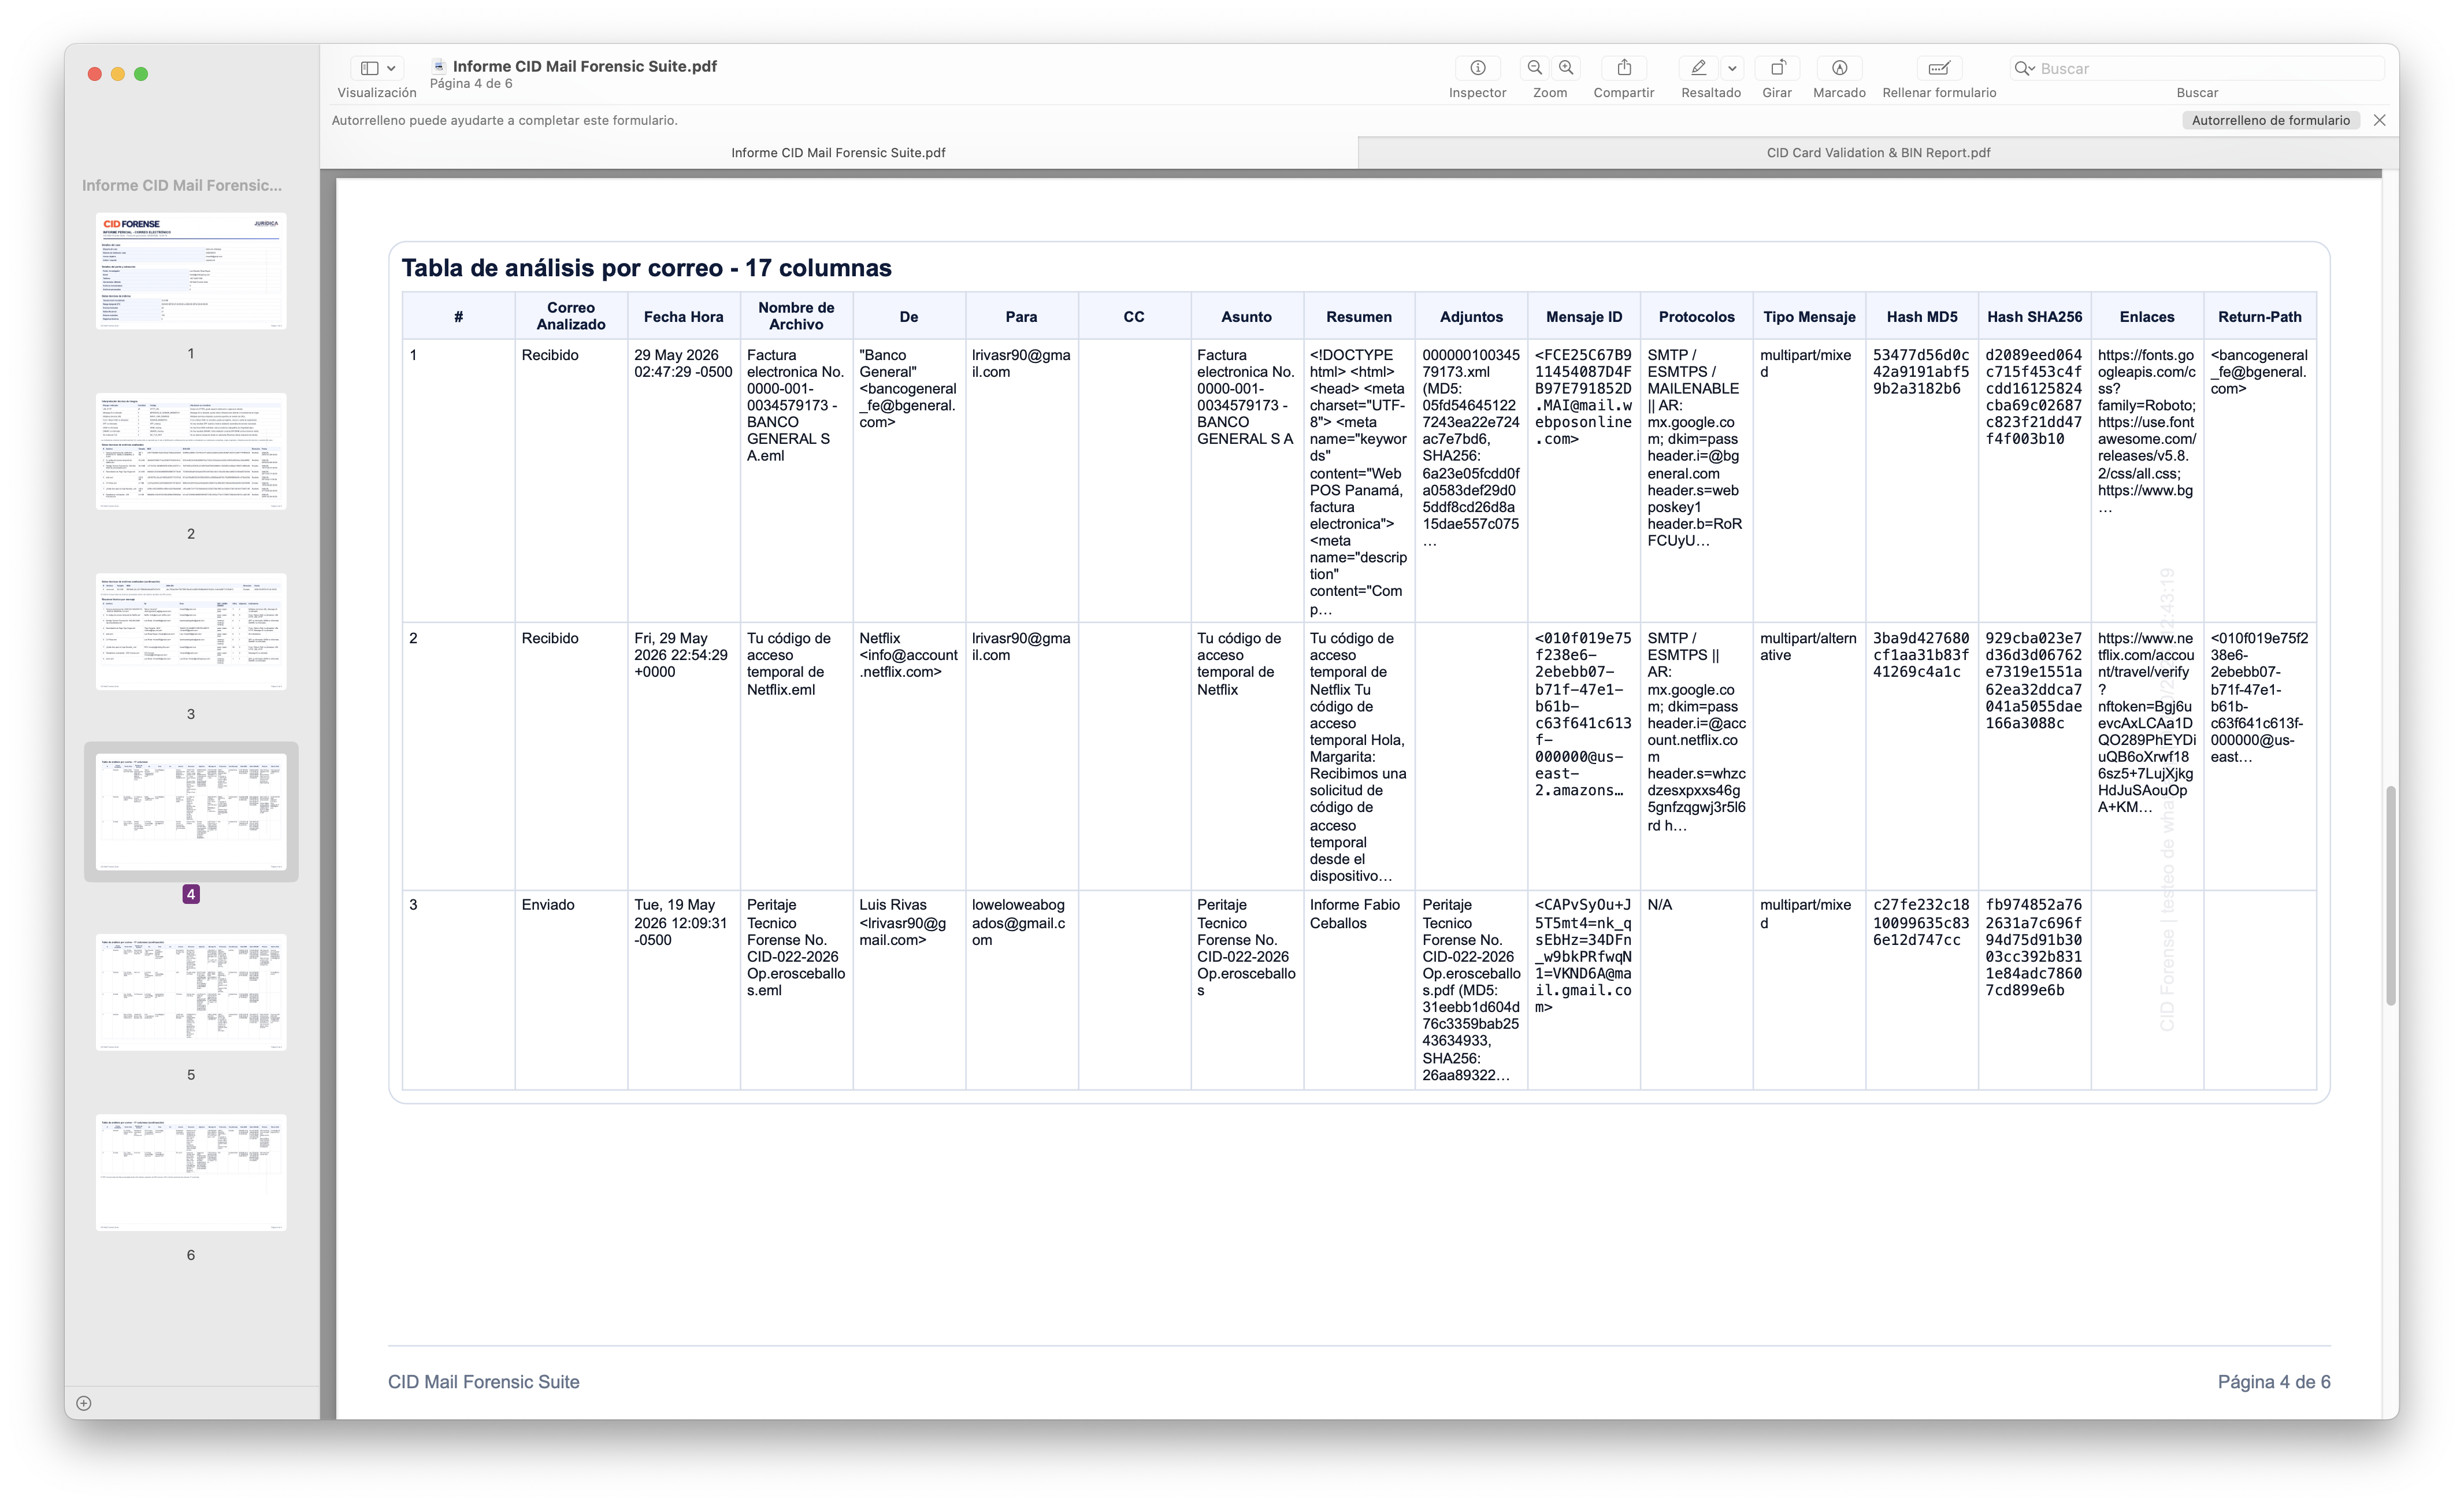Click the 'Página 4 de 6' page footer

(2274, 1382)
